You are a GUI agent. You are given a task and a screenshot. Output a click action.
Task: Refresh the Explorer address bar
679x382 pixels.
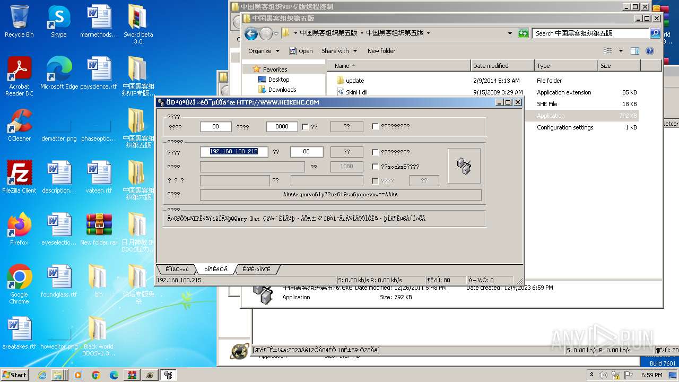(x=523, y=33)
